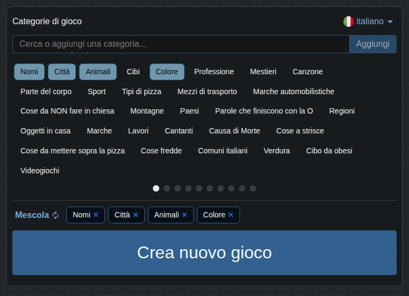Click the Italian flag icon
409x296 pixels.
coord(349,22)
